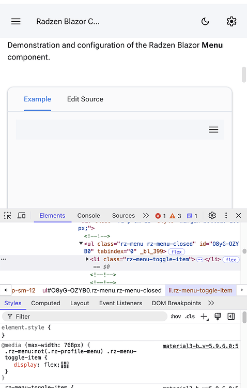Click flex badge on li toggle-item element
This screenshot has height=388, width=247.
tap(231, 260)
